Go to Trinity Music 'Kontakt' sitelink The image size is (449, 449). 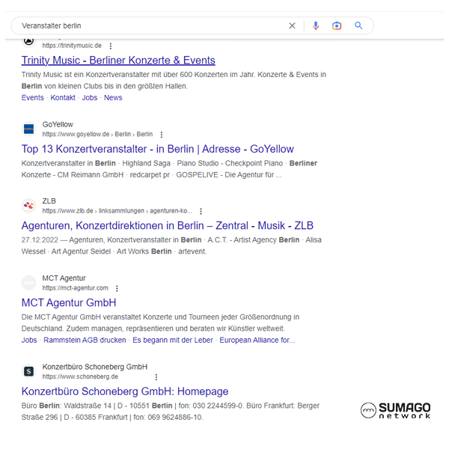pyautogui.click(x=63, y=97)
